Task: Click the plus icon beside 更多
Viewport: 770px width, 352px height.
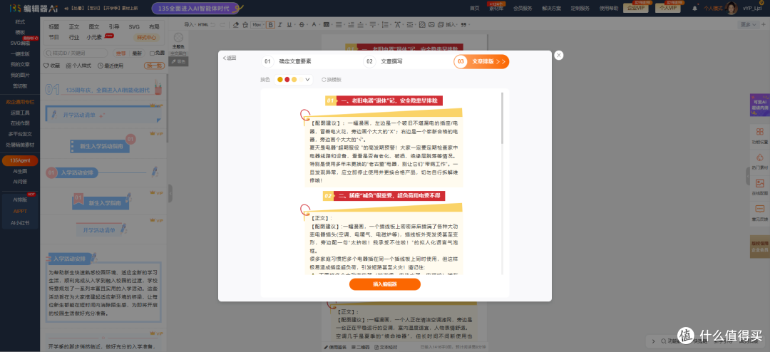Action: click(763, 24)
